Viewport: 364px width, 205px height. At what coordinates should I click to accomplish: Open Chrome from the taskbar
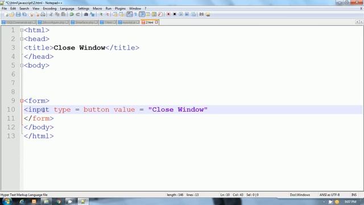[59, 202]
